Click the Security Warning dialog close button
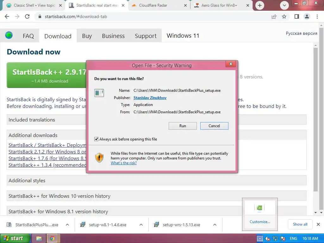This screenshot has height=243, width=324. pos(231,64)
